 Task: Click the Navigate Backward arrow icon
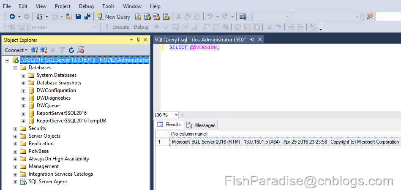12,17
